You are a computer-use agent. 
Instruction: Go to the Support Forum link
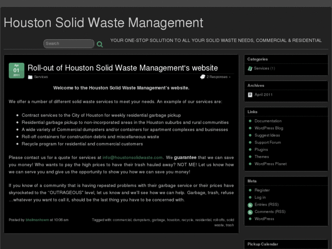268,143
